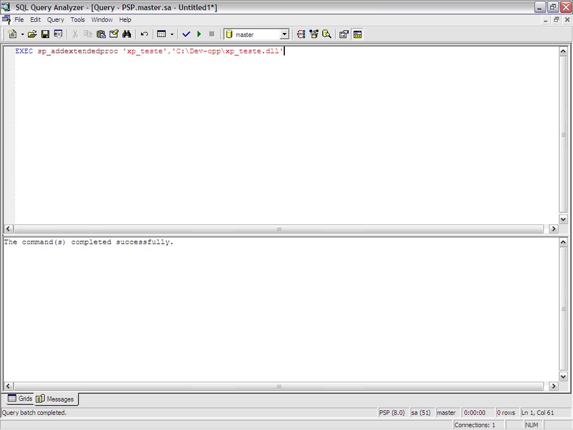Click the Cancel Query stop button
The height and width of the screenshot is (430, 573).
pos(212,34)
